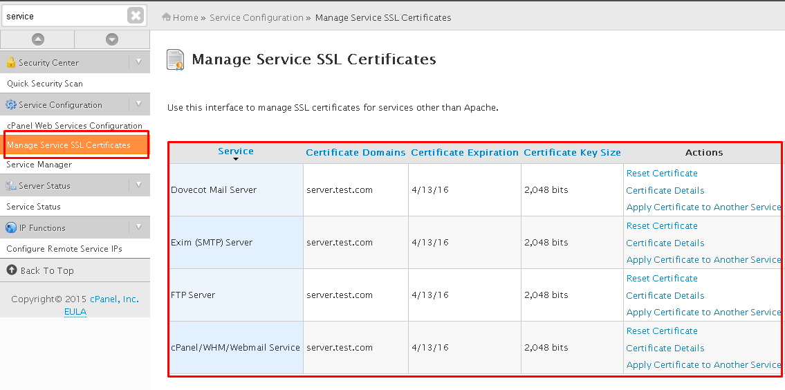This screenshot has height=390, width=785.
Task: View Certificate Details for Exim (SMTP) Server
Action: (x=665, y=243)
